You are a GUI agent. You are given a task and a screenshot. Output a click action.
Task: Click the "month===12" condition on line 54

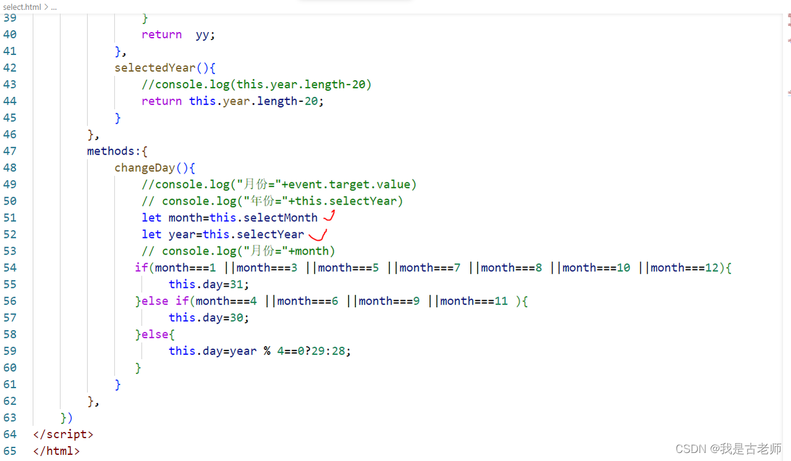(685, 268)
